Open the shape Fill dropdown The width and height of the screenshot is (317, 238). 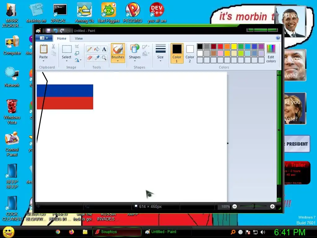[146, 53]
